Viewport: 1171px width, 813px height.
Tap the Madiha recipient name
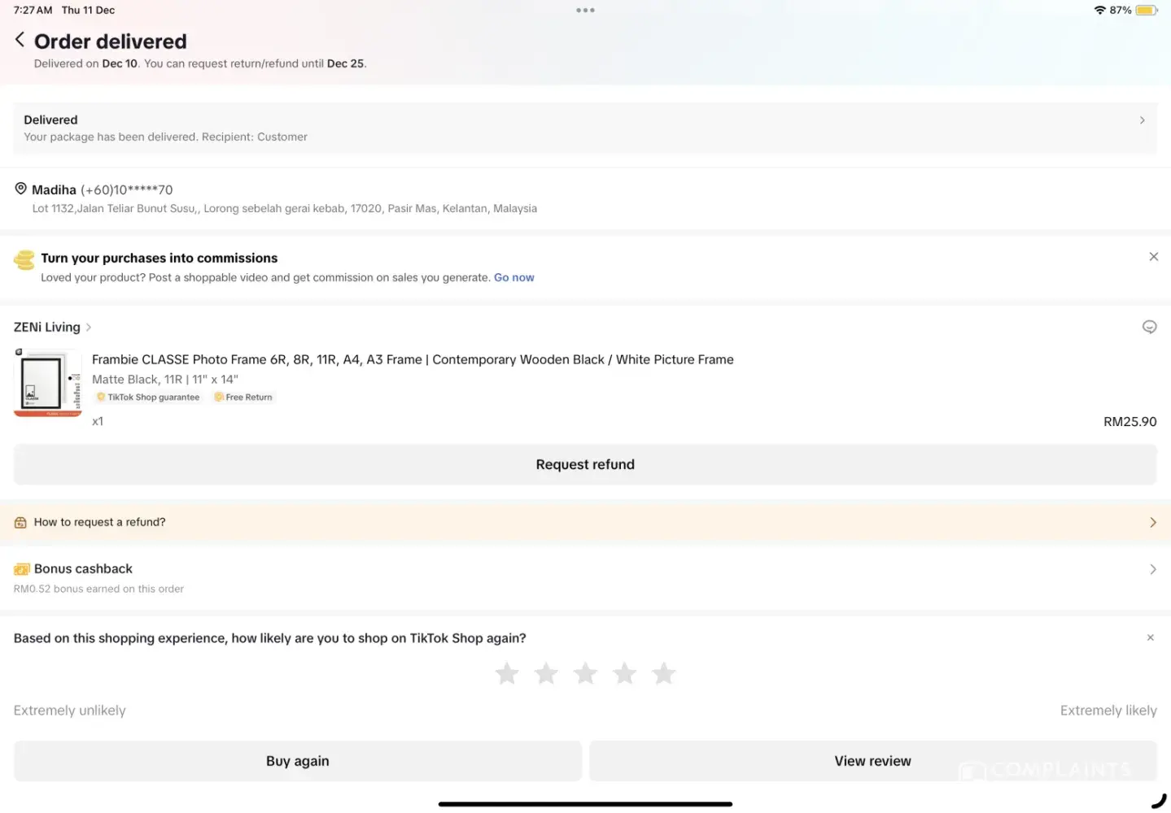click(54, 189)
